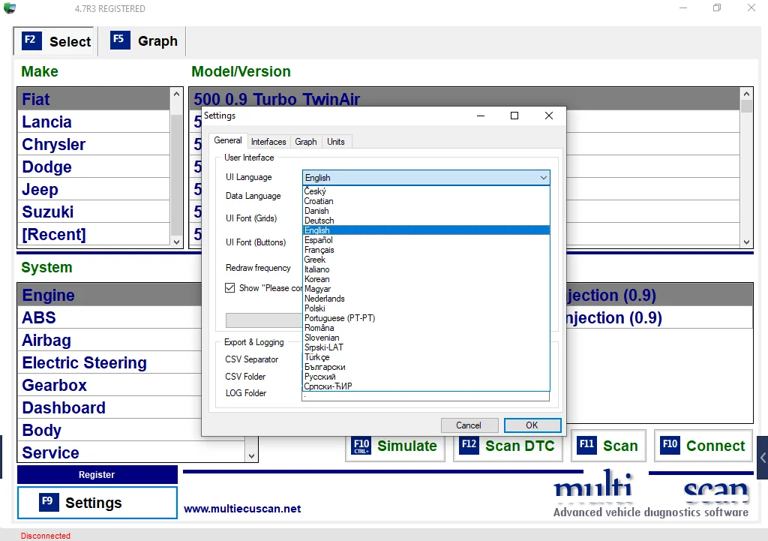
Task: Select Gearbox in the System list
Action: point(109,385)
